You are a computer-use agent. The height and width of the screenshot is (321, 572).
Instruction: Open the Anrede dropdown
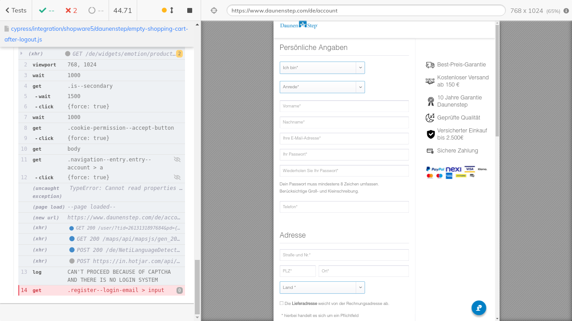tap(322, 87)
